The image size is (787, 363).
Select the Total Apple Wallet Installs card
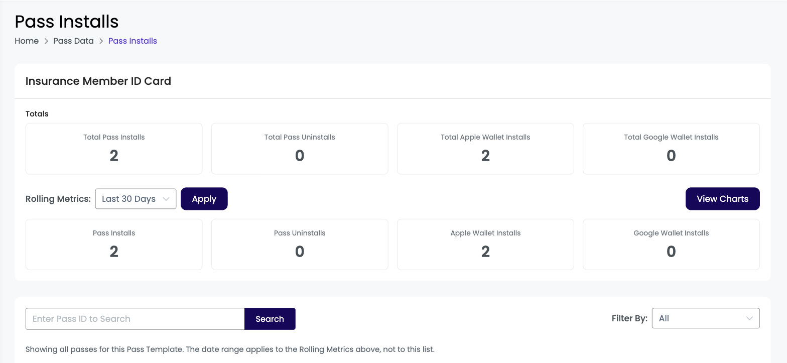pyautogui.click(x=485, y=149)
